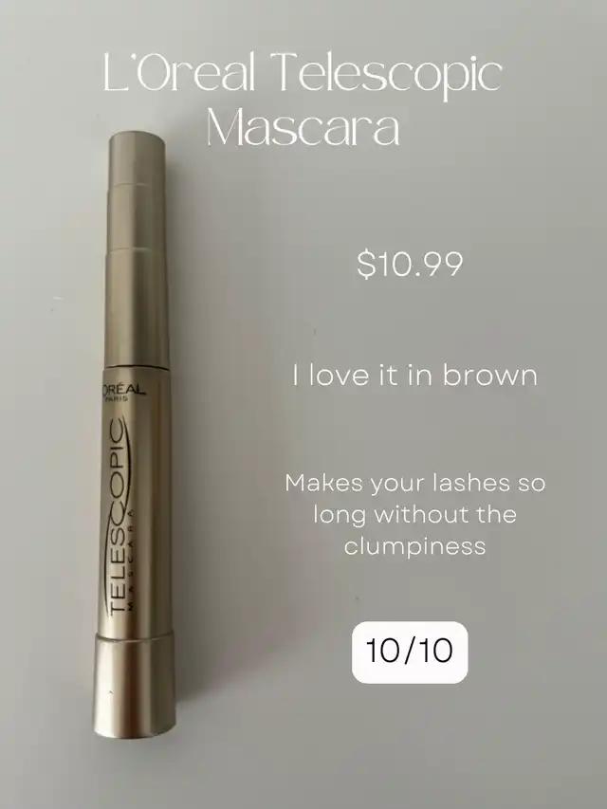Viewport: 607px width, 809px height.
Task: Click the small vertical MASCARA lettering on the tube
Action: click(132, 560)
